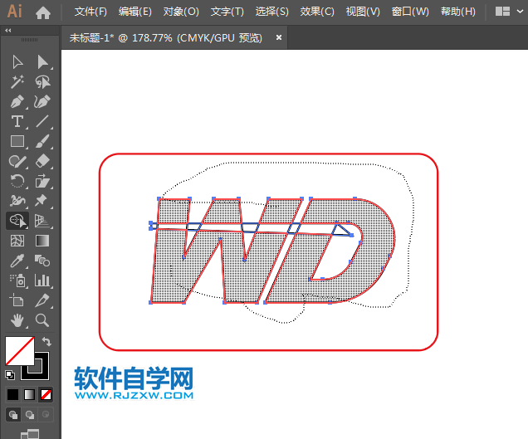Pick the Hand tool

(17, 320)
